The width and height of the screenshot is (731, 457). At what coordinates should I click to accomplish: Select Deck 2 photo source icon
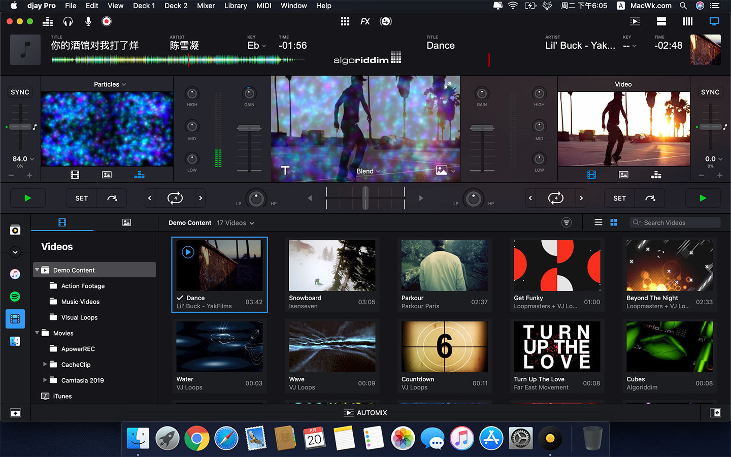click(624, 175)
